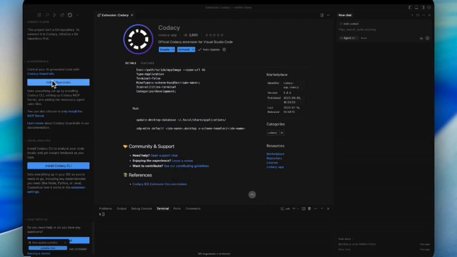Image resolution: width=457 pixels, height=257 pixels.
Task: Close the Extension: Codacy tab
Action: pos(132,15)
